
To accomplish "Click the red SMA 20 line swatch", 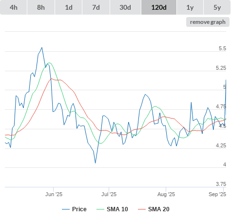I will point(142,209).
